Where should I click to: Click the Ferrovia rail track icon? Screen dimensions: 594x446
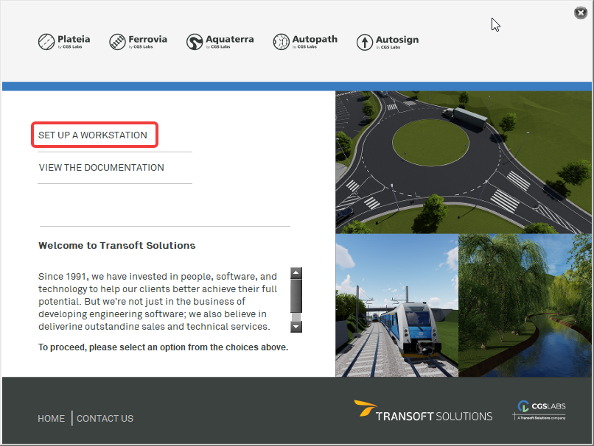pos(117,42)
